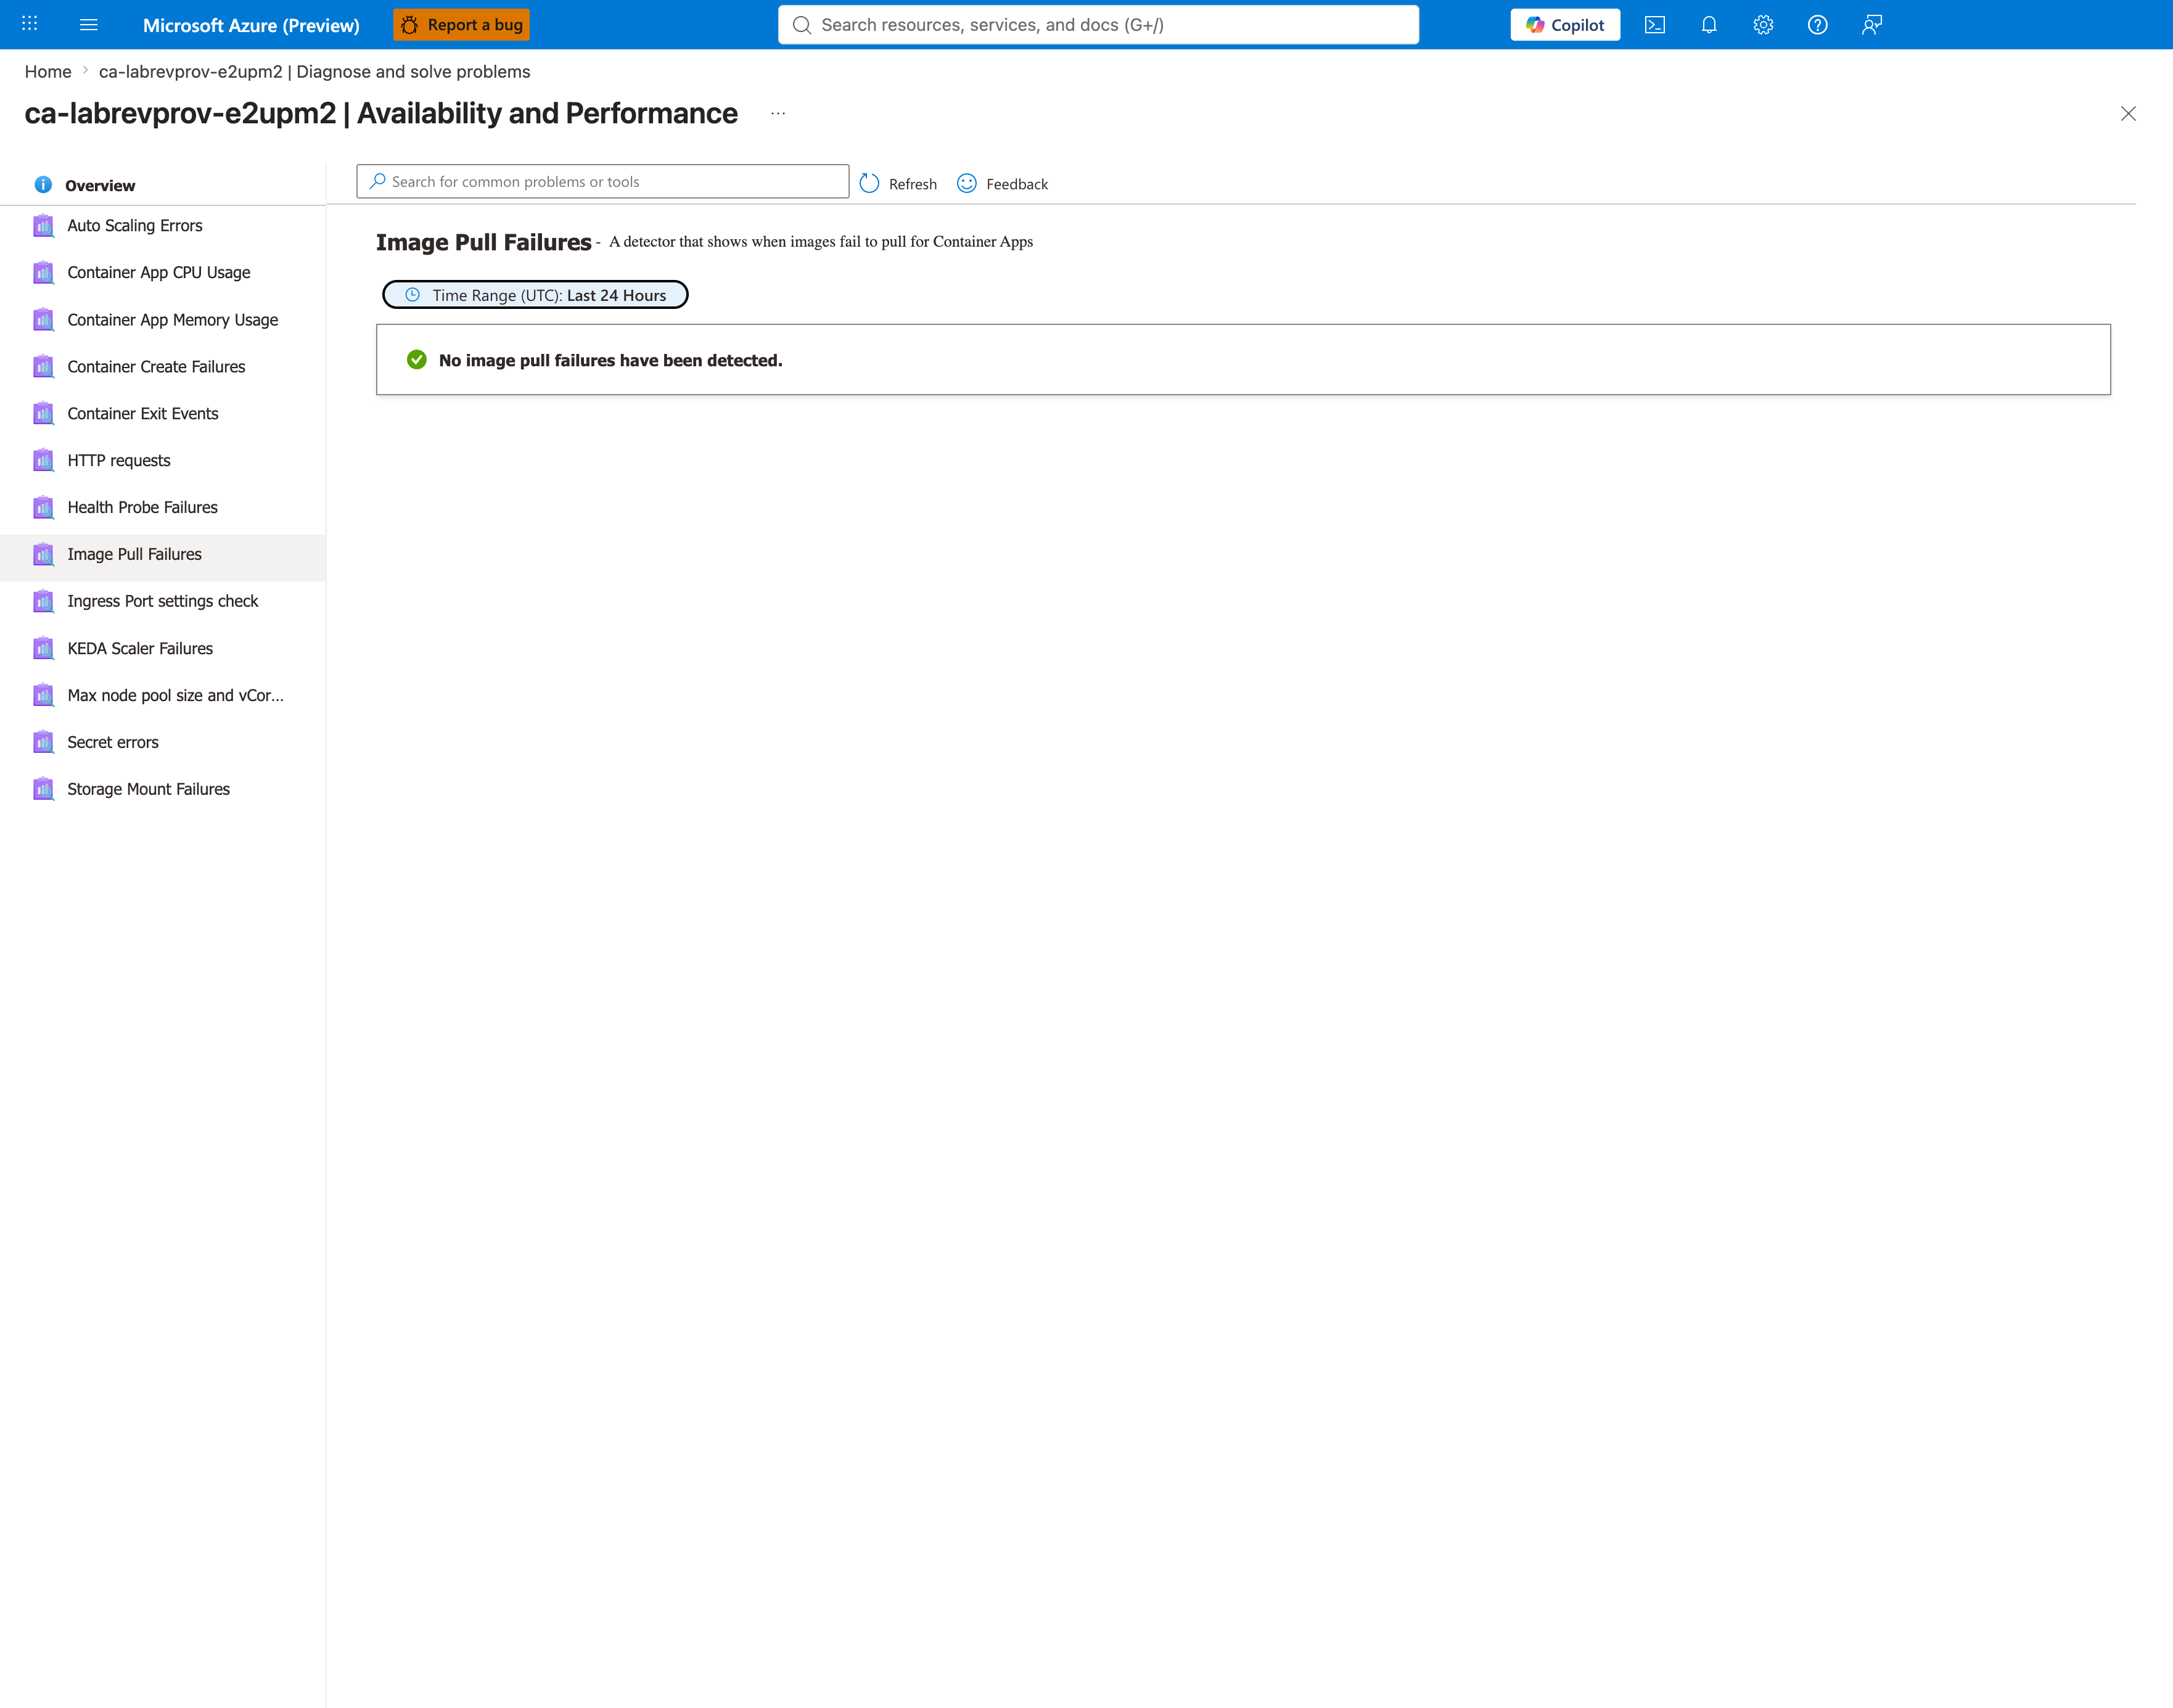2173x1708 pixels.
Task: Open the hamburger portal menu
Action: click(88, 24)
